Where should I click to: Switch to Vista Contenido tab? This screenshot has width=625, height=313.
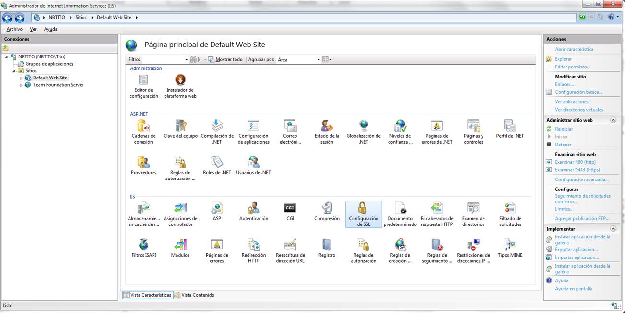coord(194,295)
